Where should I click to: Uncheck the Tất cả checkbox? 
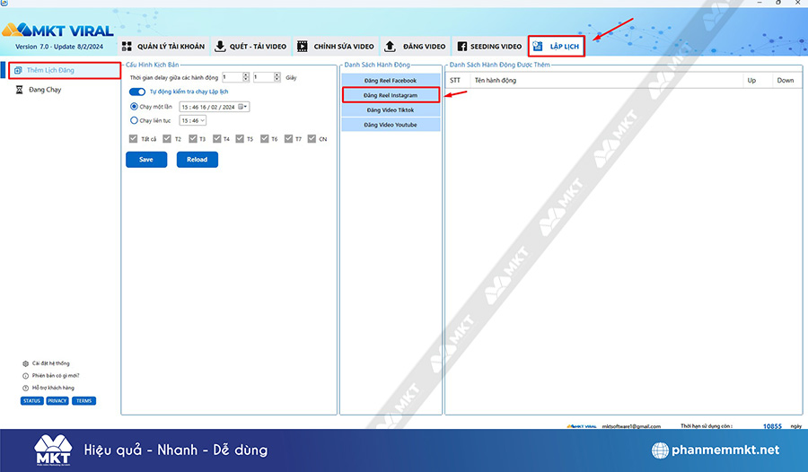point(134,138)
